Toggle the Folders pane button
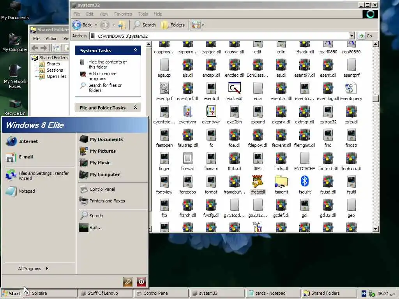The height and width of the screenshot is (299, 399). click(x=173, y=25)
